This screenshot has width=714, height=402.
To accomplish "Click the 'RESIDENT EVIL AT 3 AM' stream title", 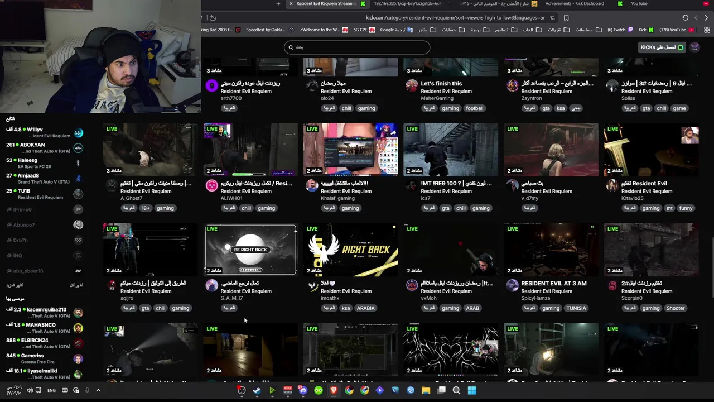I will pos(554,284).
